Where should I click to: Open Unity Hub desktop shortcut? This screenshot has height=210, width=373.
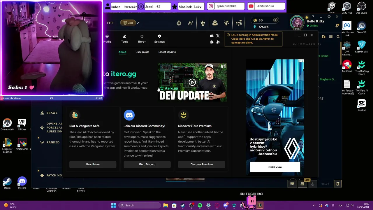click(x=347, y=8)
